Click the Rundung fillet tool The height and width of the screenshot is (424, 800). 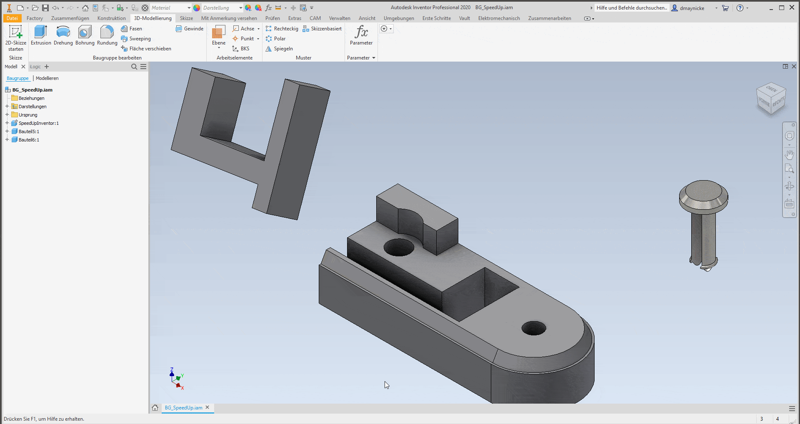pyautogui.click(x=107, y=32)
